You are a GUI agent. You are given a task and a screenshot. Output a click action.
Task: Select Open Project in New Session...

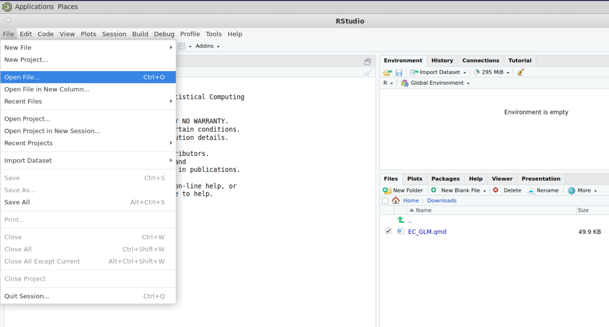[88, 131]
